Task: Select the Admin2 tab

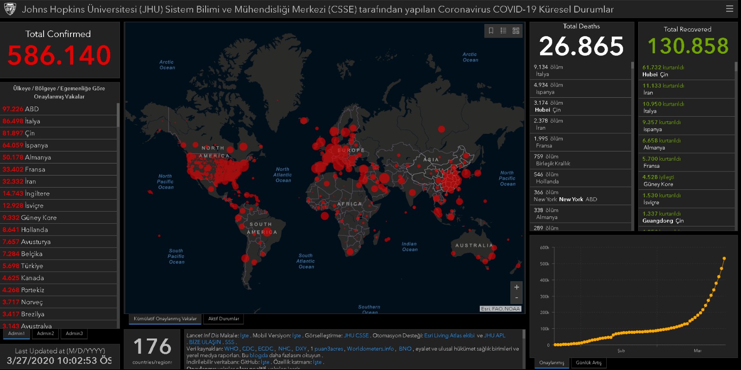Action: click(x=45, y=333)
